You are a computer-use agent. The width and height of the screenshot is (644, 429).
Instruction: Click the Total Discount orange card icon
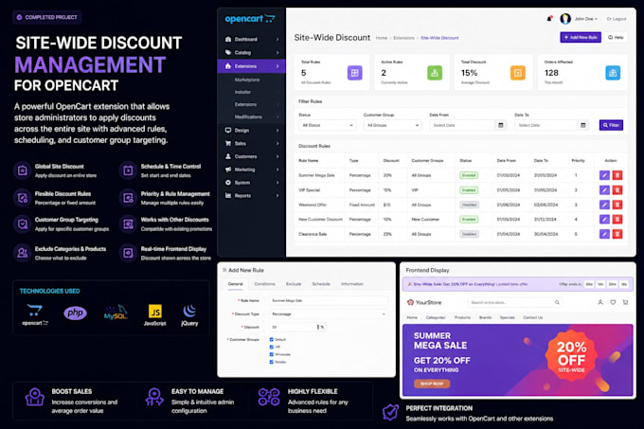(x=517, y=73)
